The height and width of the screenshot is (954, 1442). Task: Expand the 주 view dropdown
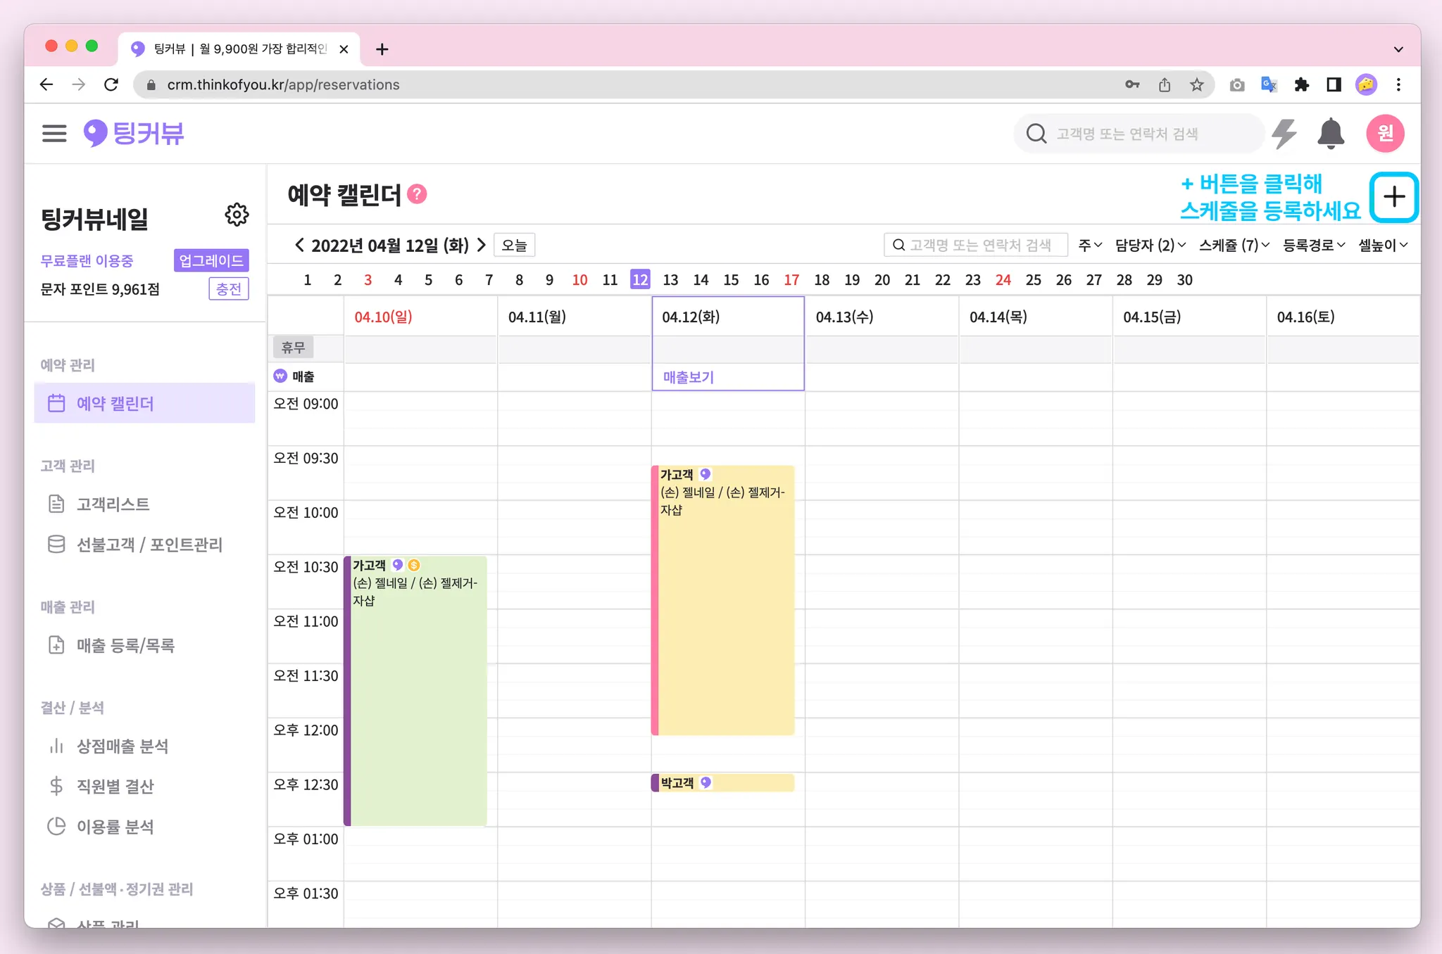pyautogui.click(x=1090, y=245)
